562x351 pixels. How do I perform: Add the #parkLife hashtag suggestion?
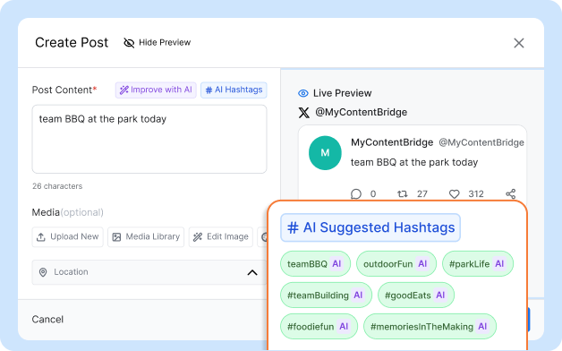pyautogui.click(x=478, y=264)
